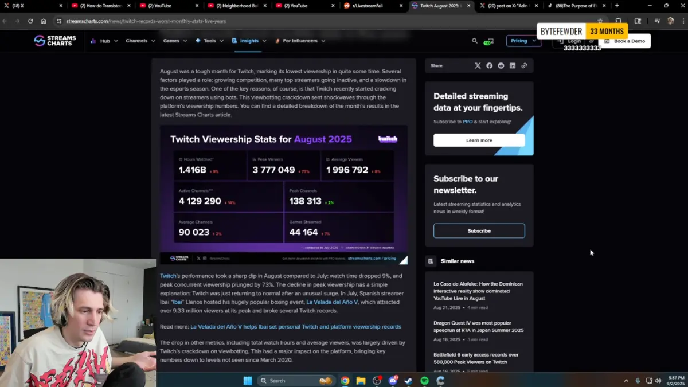The image size is (688, 387).
Task: Copy the article link icon
Action: (x=523, y=66)
